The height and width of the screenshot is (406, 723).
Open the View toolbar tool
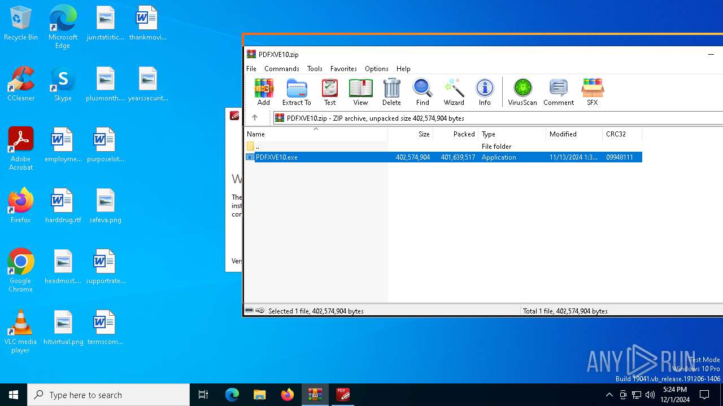[x=360, y=92]
